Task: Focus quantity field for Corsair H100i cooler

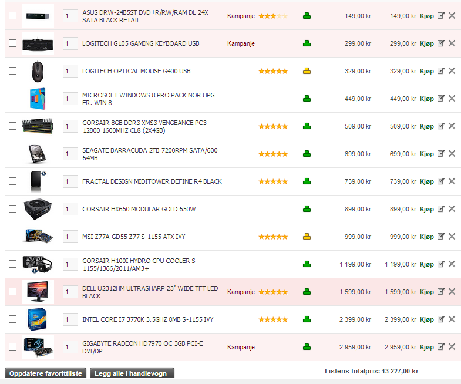Action: [70, 264]
